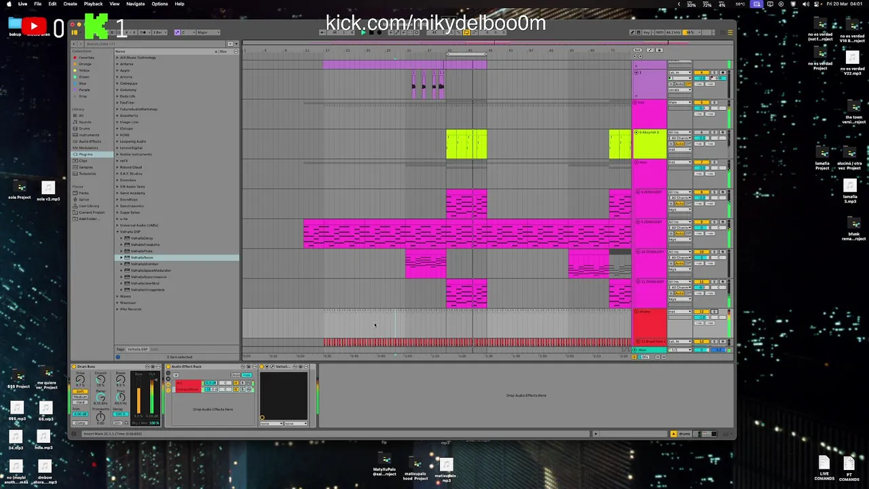Open Modulators in the browser library
The width and height of the screenshot is (869, 489).
pyautogui.click(x=88, y=148)
